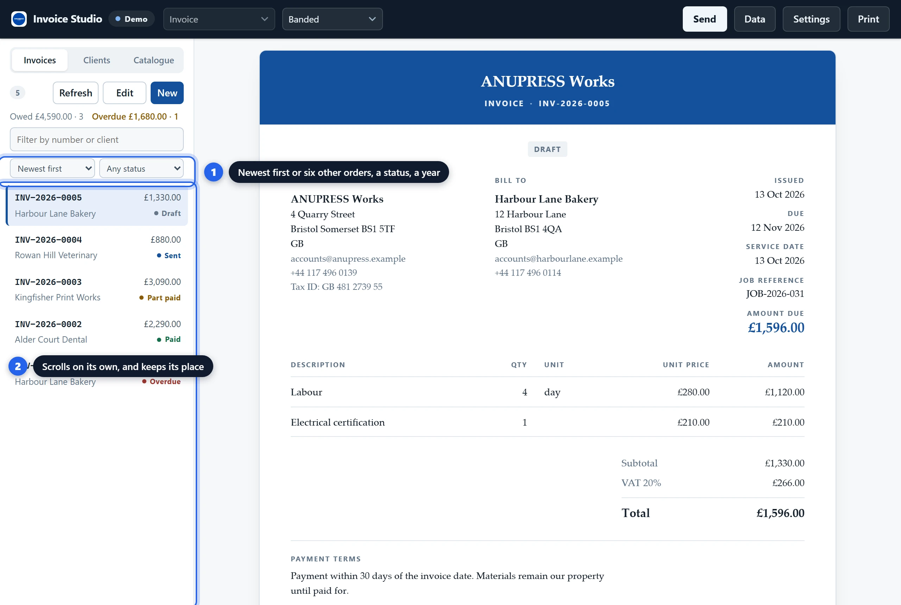The width and height of the screenshot is (901, 605).
Task: Click the invoice count badge 5
Action: click(17, 93)
